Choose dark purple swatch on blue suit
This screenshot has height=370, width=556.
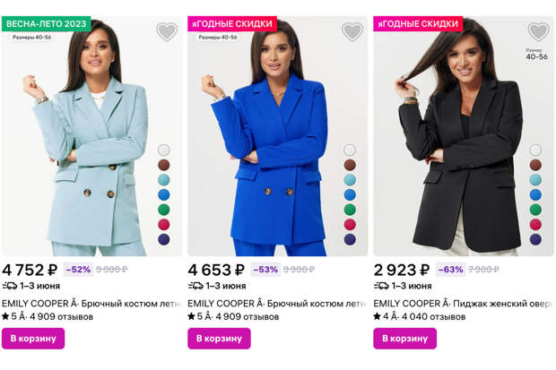pyautogui.click(x=350, y=239)
